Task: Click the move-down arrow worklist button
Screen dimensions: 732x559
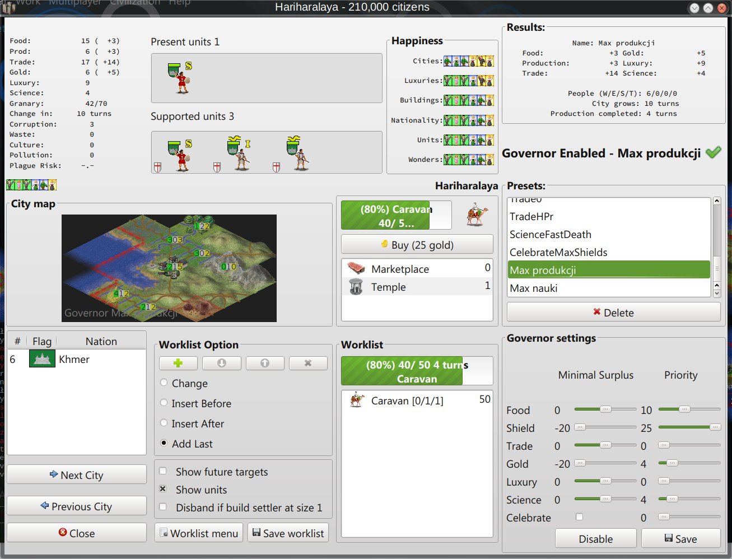Action: point(222,363)
